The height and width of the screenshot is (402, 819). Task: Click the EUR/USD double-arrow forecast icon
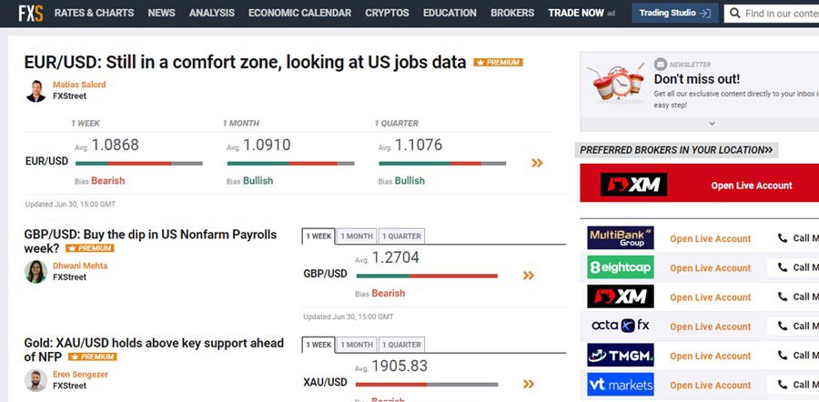click(537, 163)
